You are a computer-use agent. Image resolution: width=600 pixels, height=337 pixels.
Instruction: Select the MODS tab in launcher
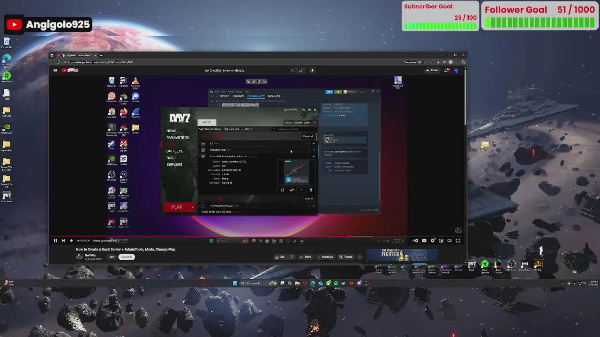click(207, 122)
